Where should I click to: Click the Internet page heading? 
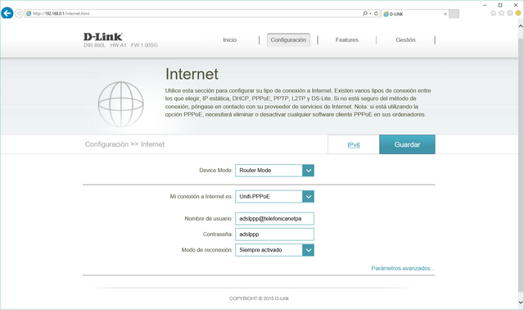point(192,74)
